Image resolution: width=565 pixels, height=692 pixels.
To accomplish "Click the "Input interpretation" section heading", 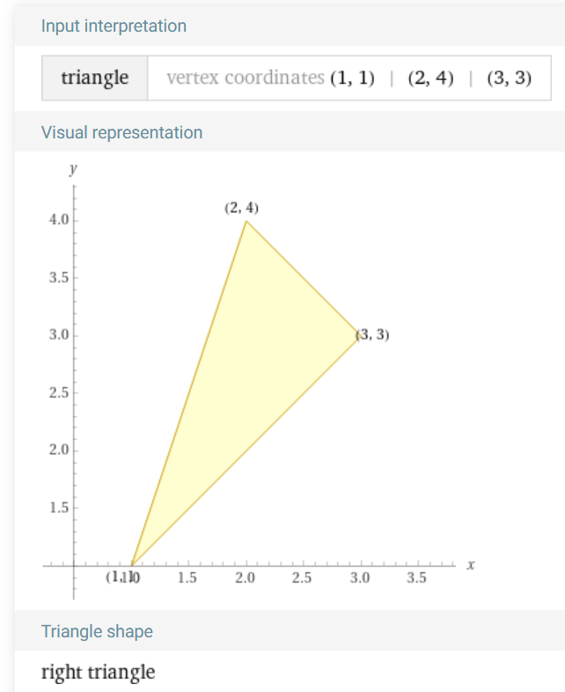I will tap(114, 26).
